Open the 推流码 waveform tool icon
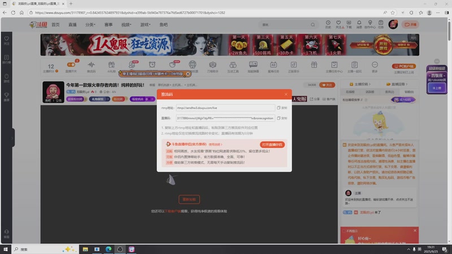 [92, 67]
